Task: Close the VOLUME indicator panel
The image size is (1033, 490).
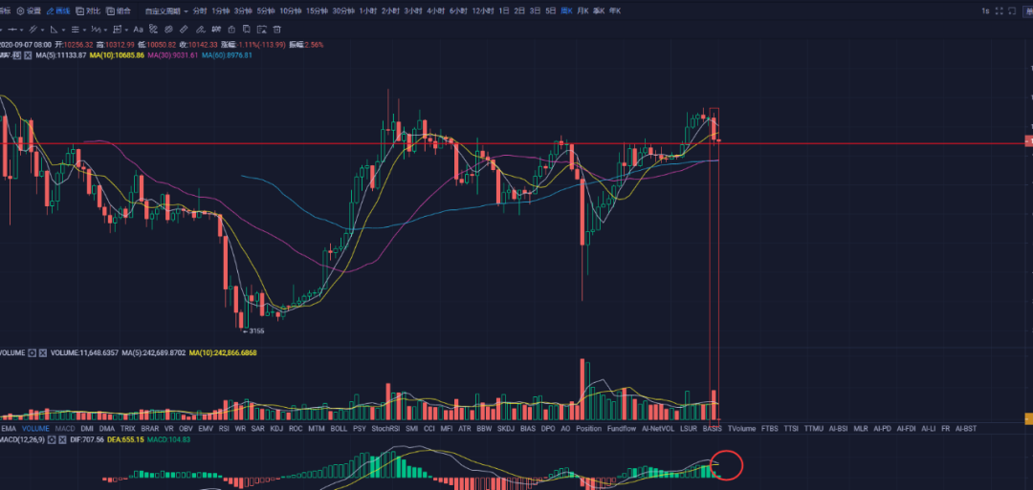Action: coord(42,353)
